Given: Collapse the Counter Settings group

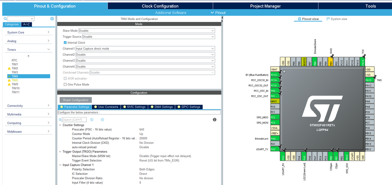Looking at the screenshot, I should 60,125.
